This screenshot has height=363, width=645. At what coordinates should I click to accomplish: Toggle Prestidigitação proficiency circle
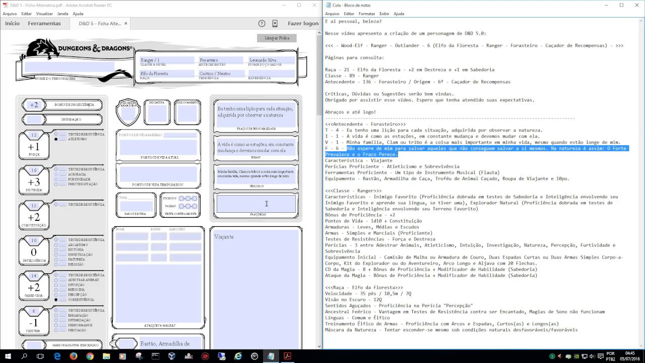click(56, 185)
